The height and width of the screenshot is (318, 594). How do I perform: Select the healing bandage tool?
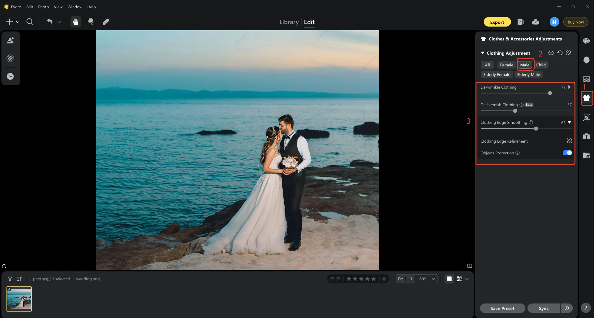click(106, 22)
